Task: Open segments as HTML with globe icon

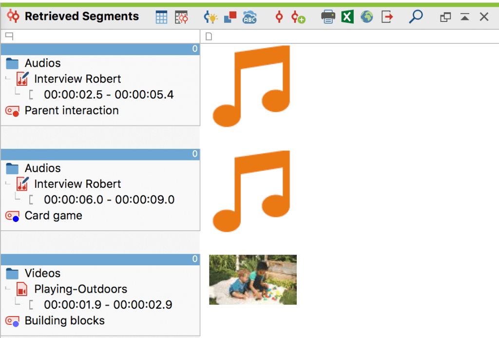Action: point(366,17)
